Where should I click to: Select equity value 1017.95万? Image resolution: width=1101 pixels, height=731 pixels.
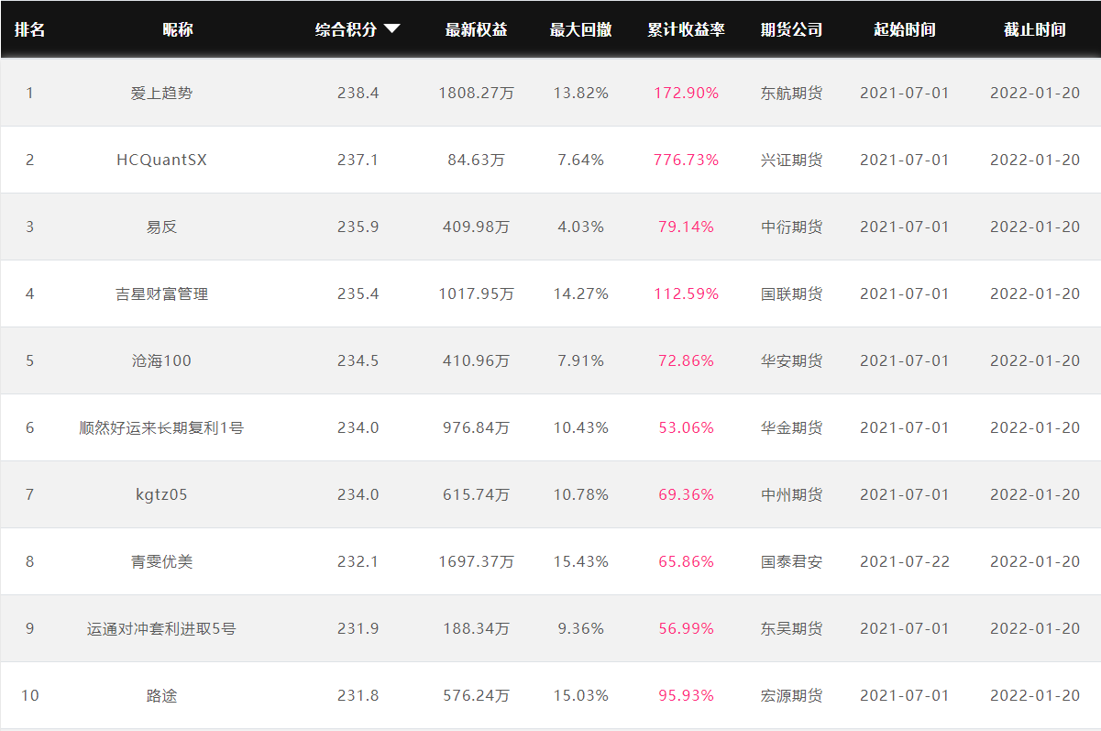tap(476, 294)
